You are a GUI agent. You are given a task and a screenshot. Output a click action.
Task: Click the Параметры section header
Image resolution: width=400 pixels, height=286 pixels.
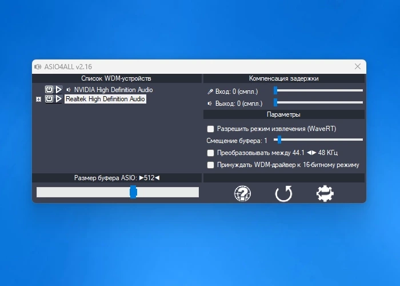(283, 114)
